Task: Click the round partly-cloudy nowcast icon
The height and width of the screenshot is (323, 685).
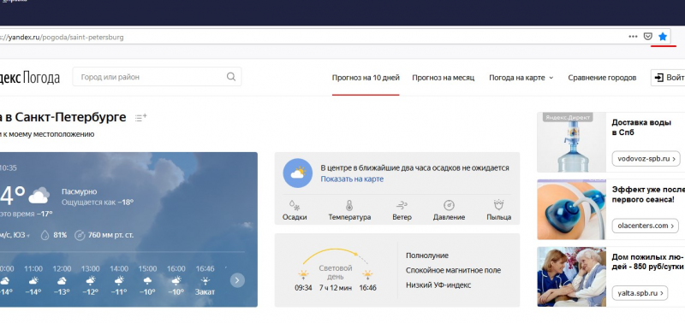Action: pyautogui.click(x=297, y=173)
